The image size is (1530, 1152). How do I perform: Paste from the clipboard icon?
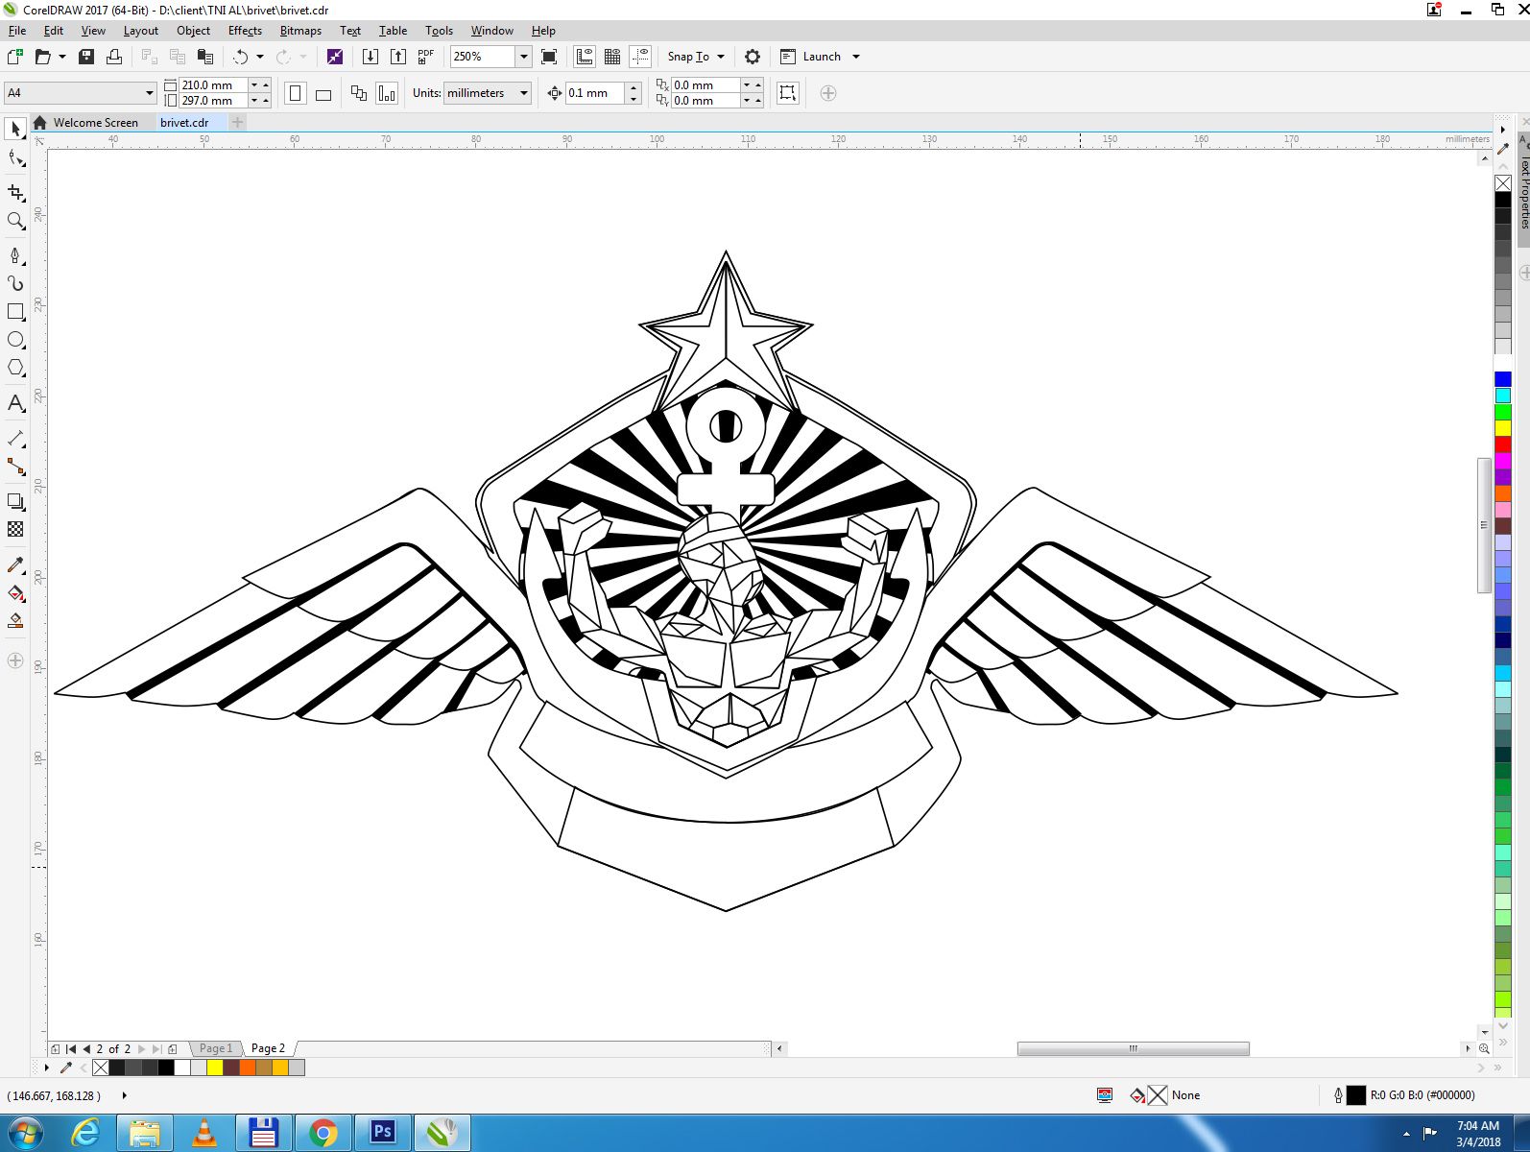(x=205, y=57)
